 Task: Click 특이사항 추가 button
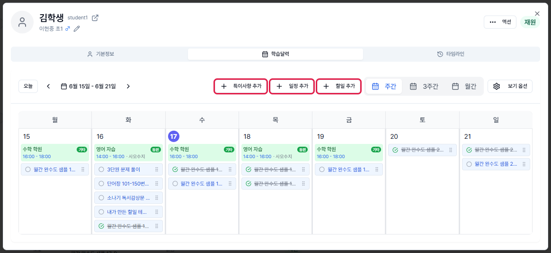tap(241, 86)
